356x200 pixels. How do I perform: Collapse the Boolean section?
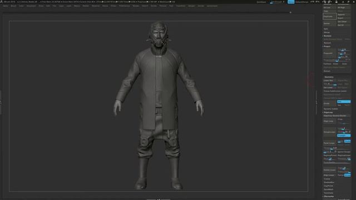(328, 36)
